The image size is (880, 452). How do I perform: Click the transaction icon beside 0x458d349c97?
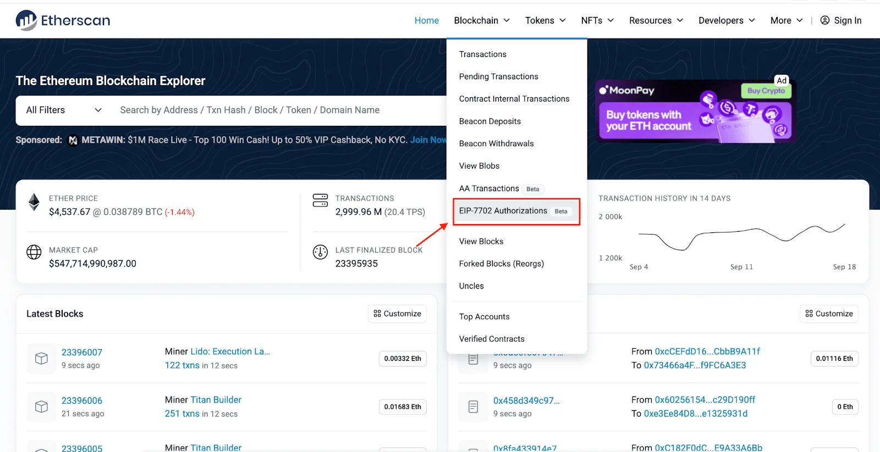(x=473, y=407)
